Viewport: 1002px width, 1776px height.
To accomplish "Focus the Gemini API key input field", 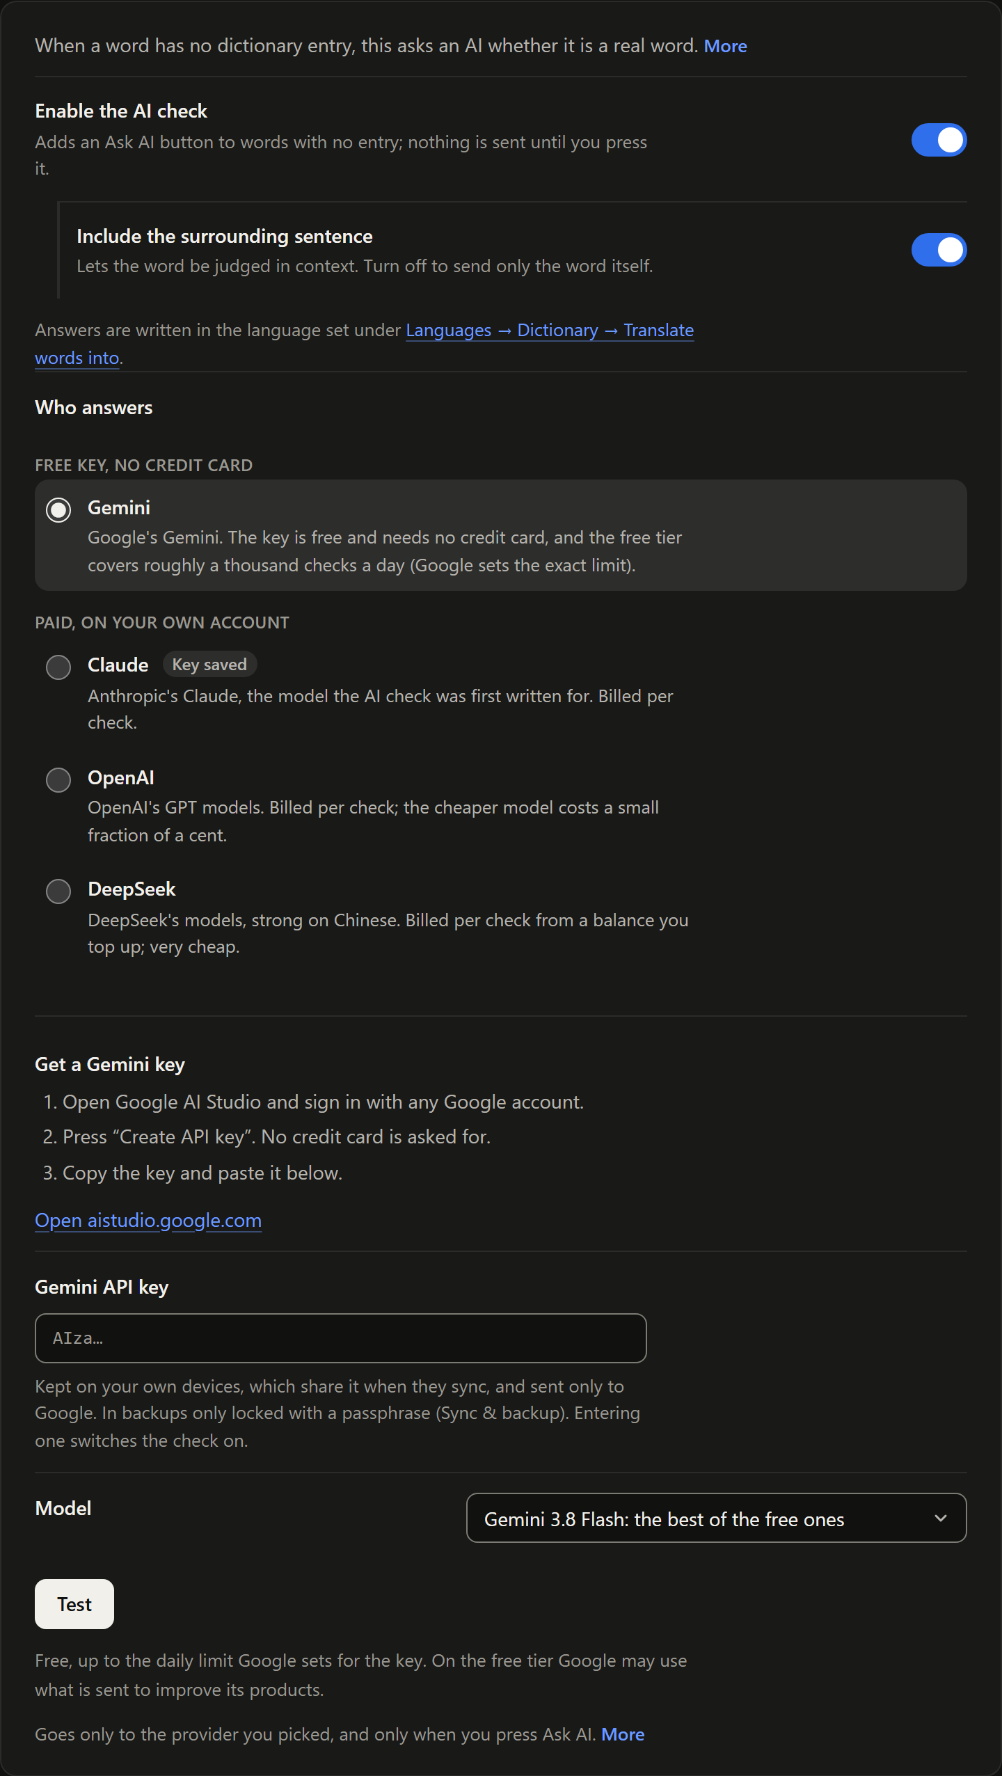I will 341,1338.
